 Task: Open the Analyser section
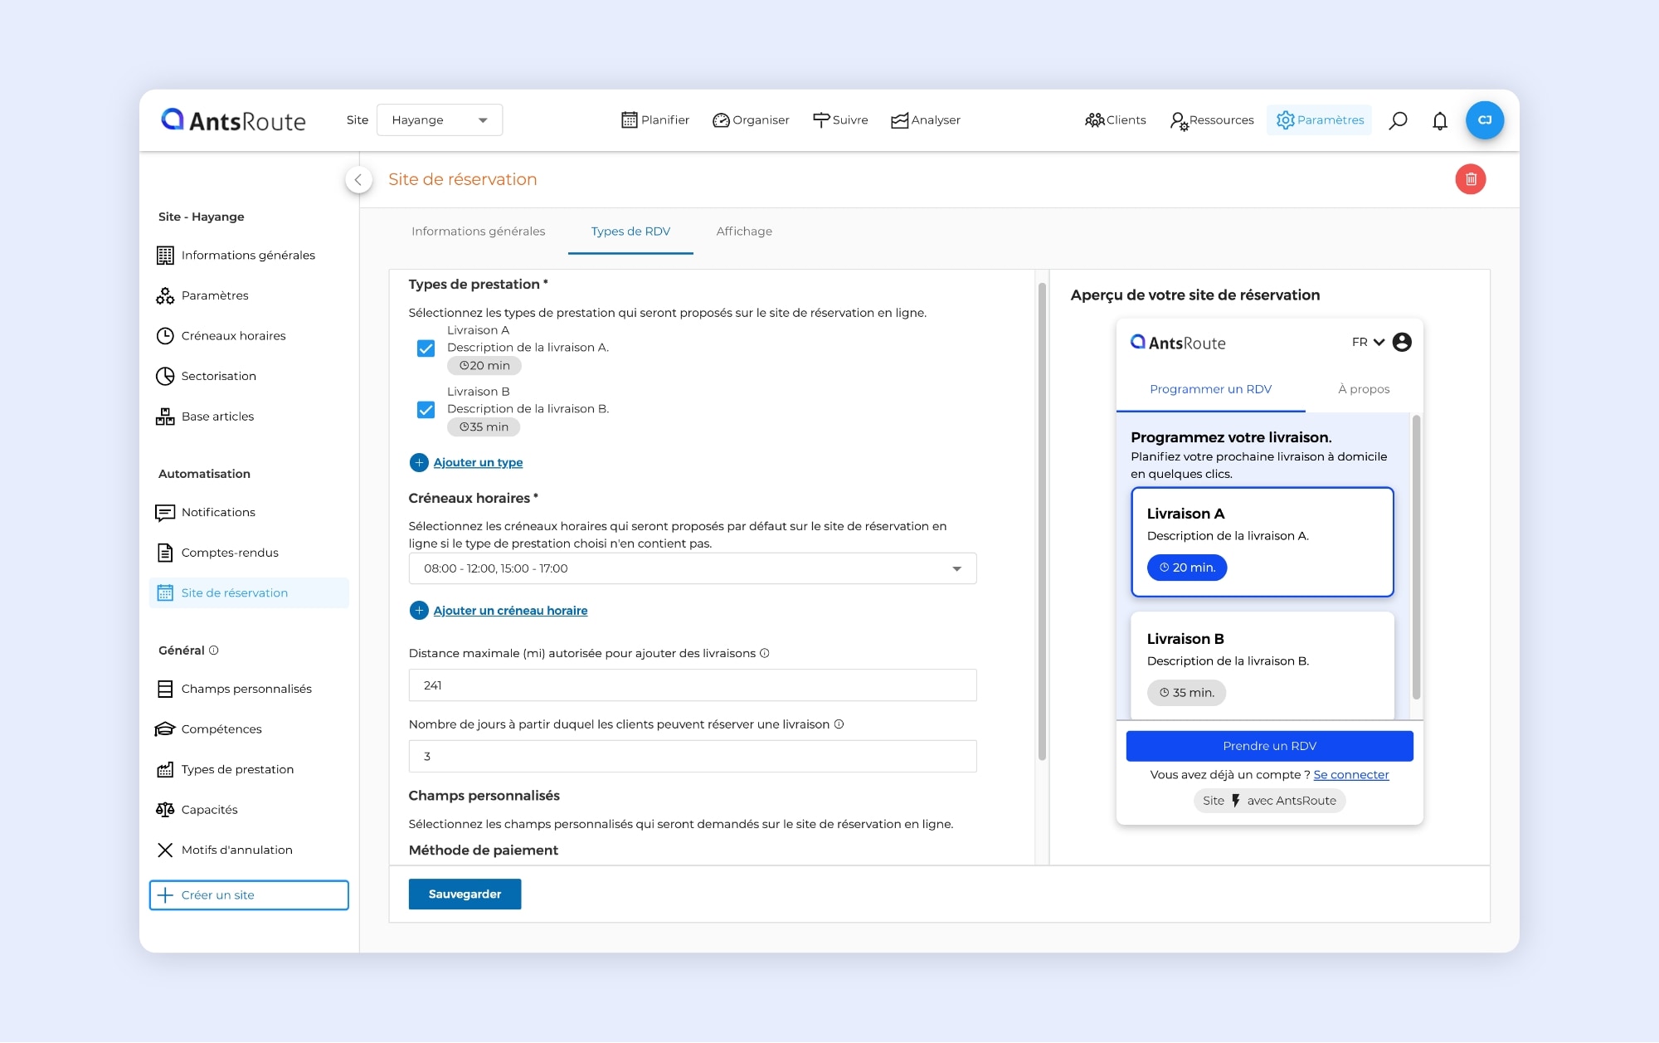(926, 119)
